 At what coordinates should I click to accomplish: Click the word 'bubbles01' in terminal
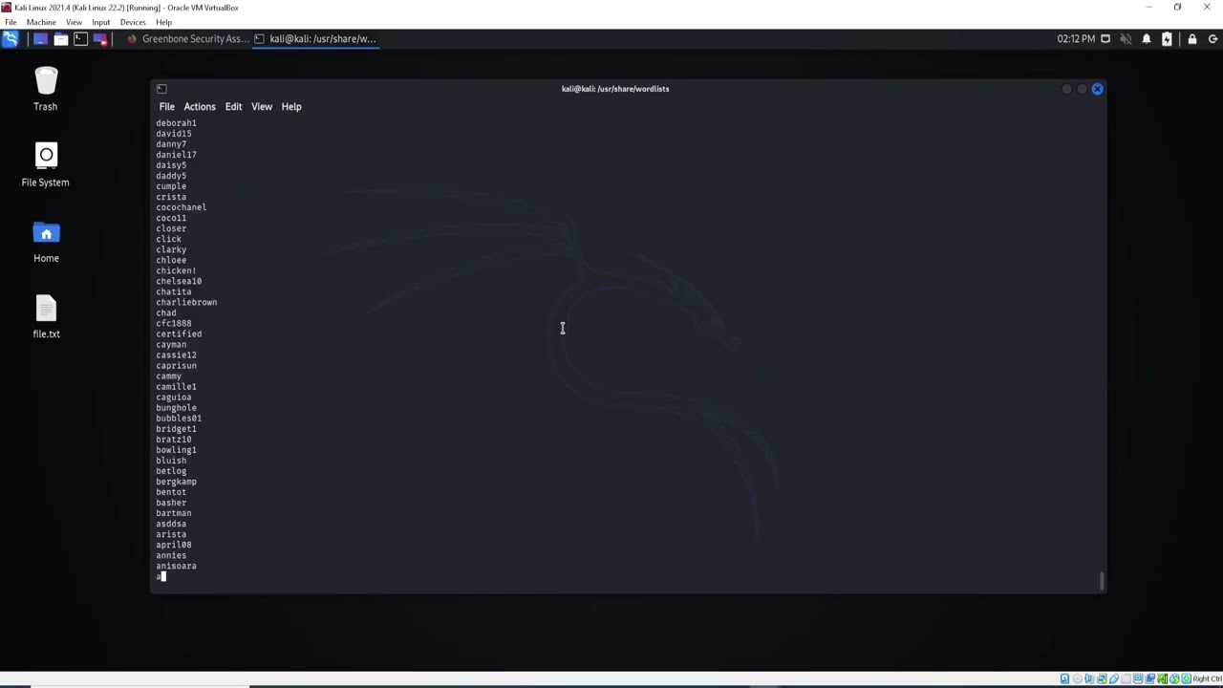click(179, 418)
